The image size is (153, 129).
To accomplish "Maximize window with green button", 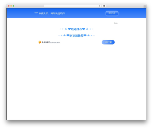I will click(13, 6).
